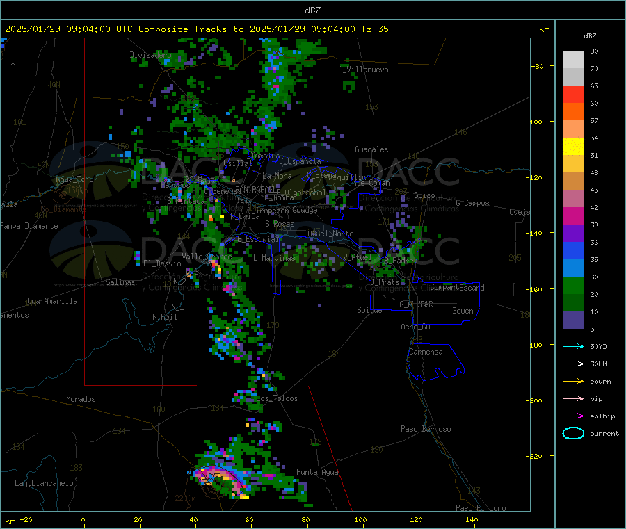The image size is (626, 529).
Task: Click the Paso El Loro map label
Action: [x=481, y=508]
